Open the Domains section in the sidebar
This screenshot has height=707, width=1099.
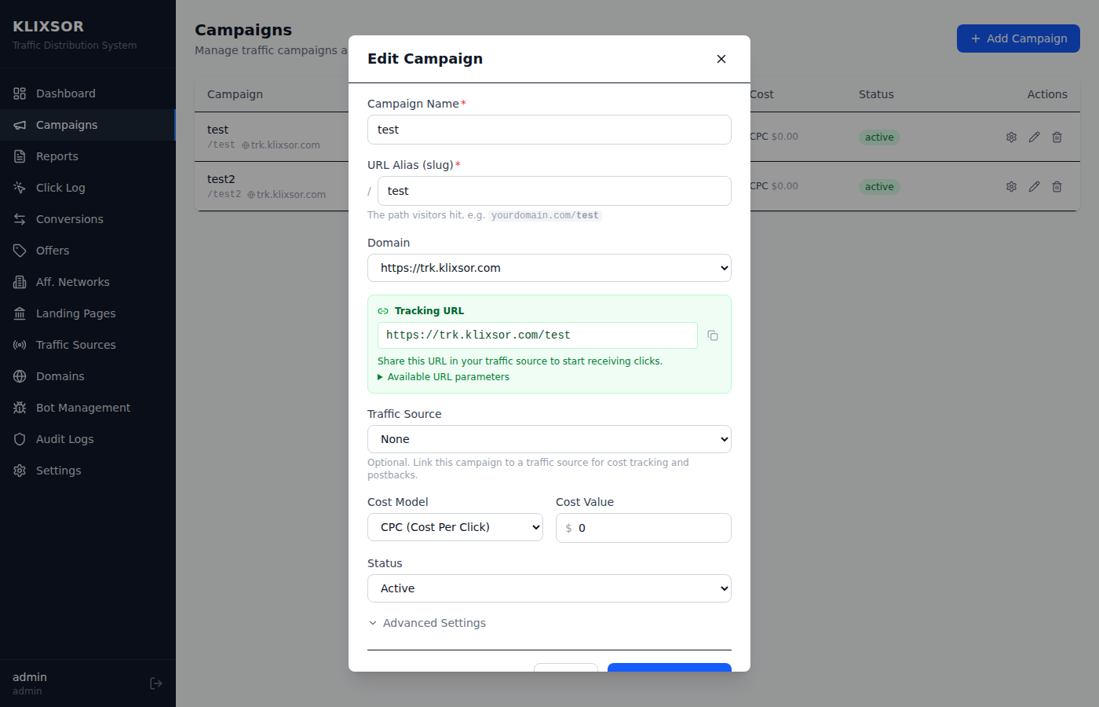60,375
